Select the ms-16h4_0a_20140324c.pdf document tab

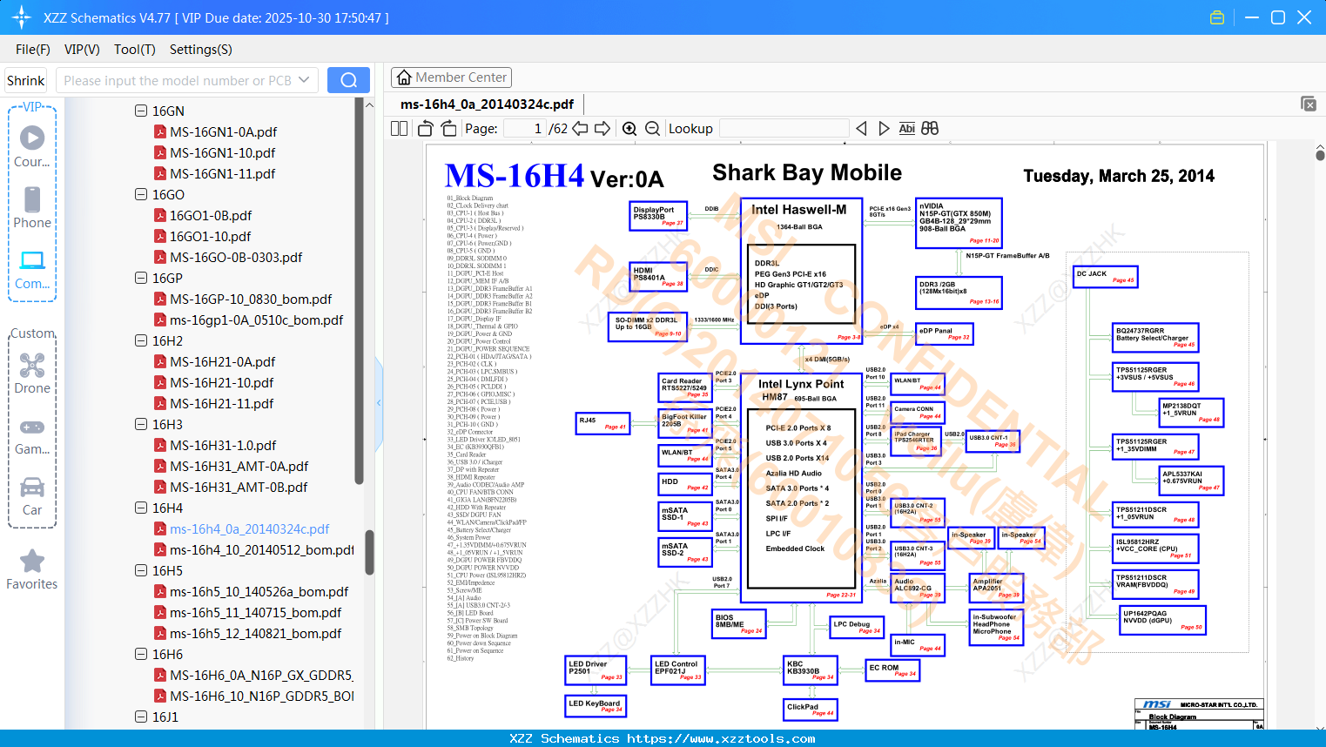(487, 104)
